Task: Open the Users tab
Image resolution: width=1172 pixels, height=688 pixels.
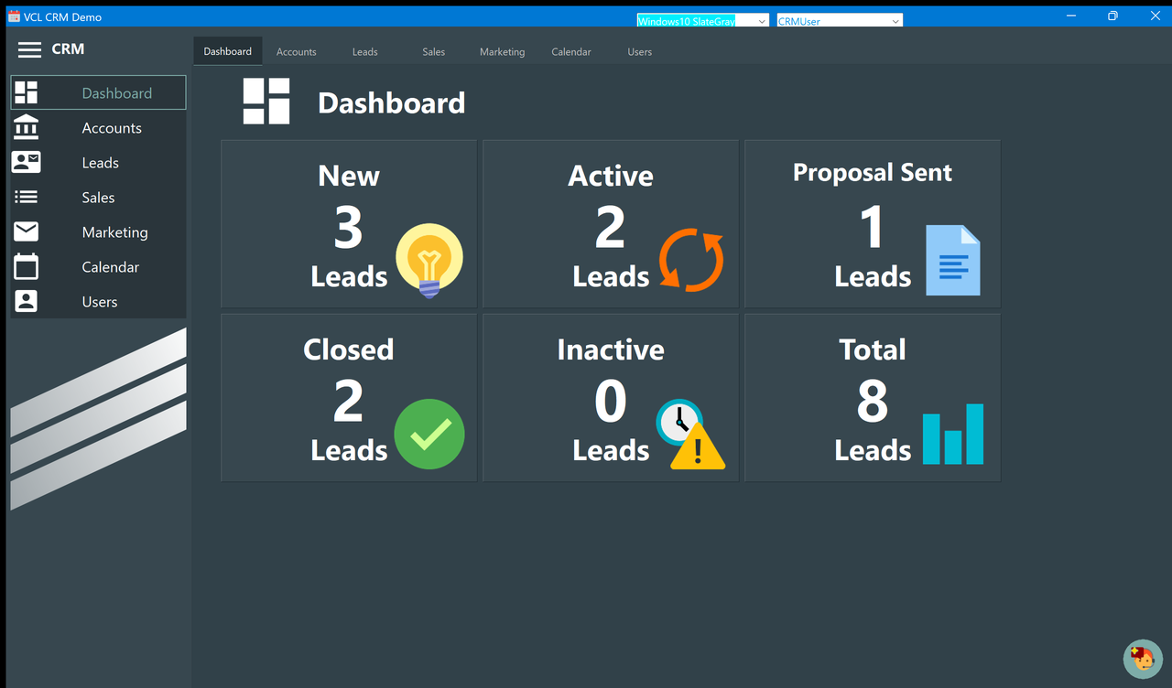Action: coord(640,52)
